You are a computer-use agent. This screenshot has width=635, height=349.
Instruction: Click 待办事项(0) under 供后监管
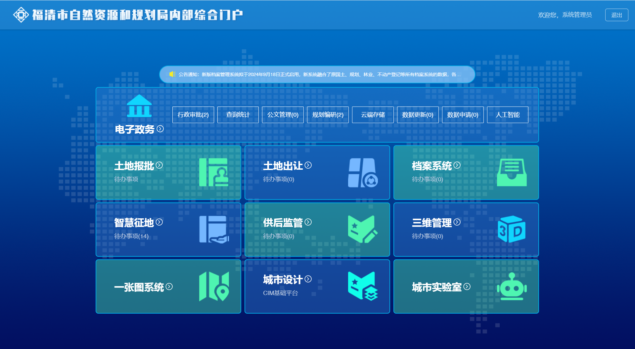[x=279, y=236]
